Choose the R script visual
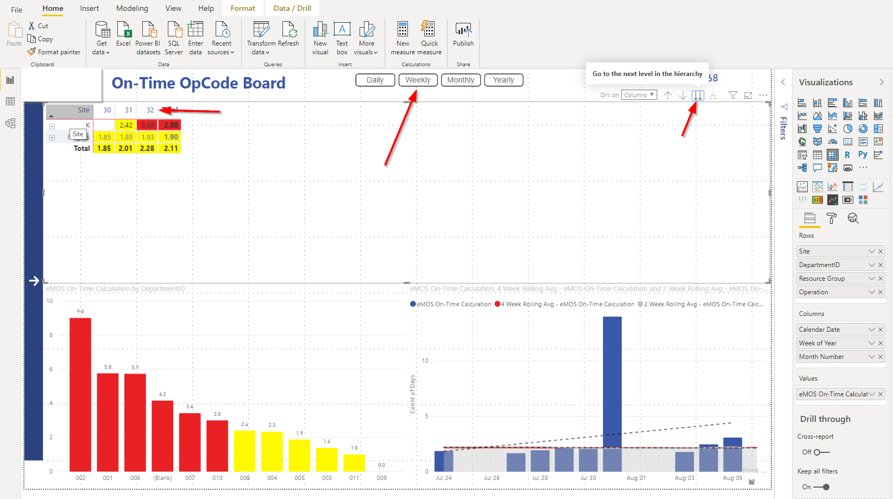The width and height of the screenshot is (893, 499). tap(847, 155)
